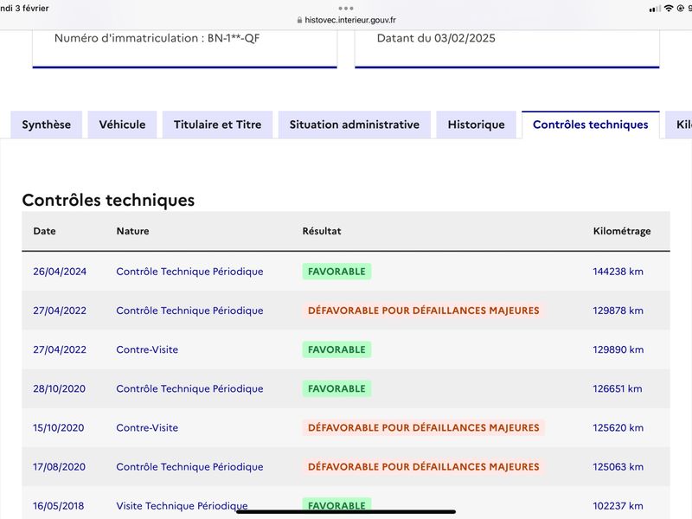Click the Numéro d'immatriculation BN-1**-QF text

[x=157, y=38]
